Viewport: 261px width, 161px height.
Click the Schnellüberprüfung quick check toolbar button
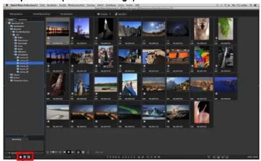point(41,14)
